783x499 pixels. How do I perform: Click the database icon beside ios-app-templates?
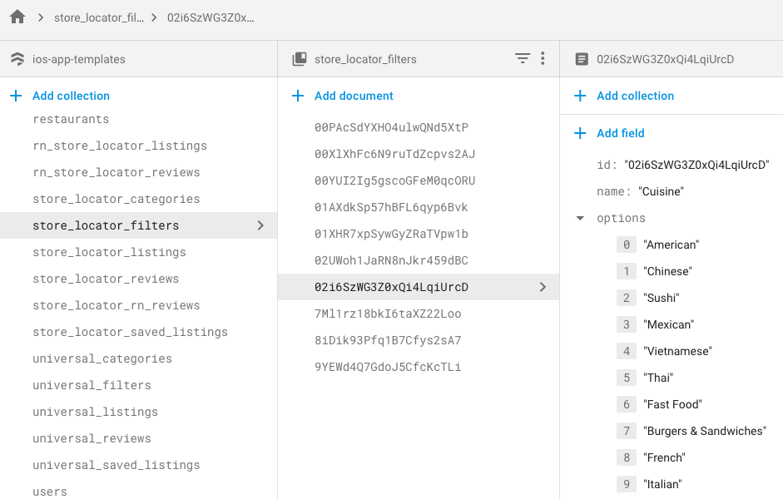(17, 58)
